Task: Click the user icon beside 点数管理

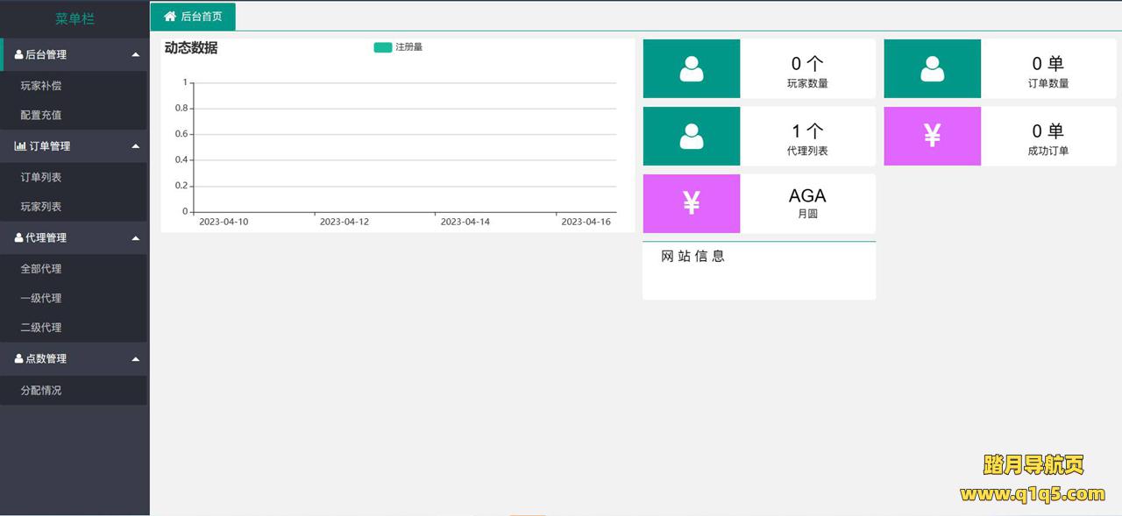Action: (x=19, y=359)
